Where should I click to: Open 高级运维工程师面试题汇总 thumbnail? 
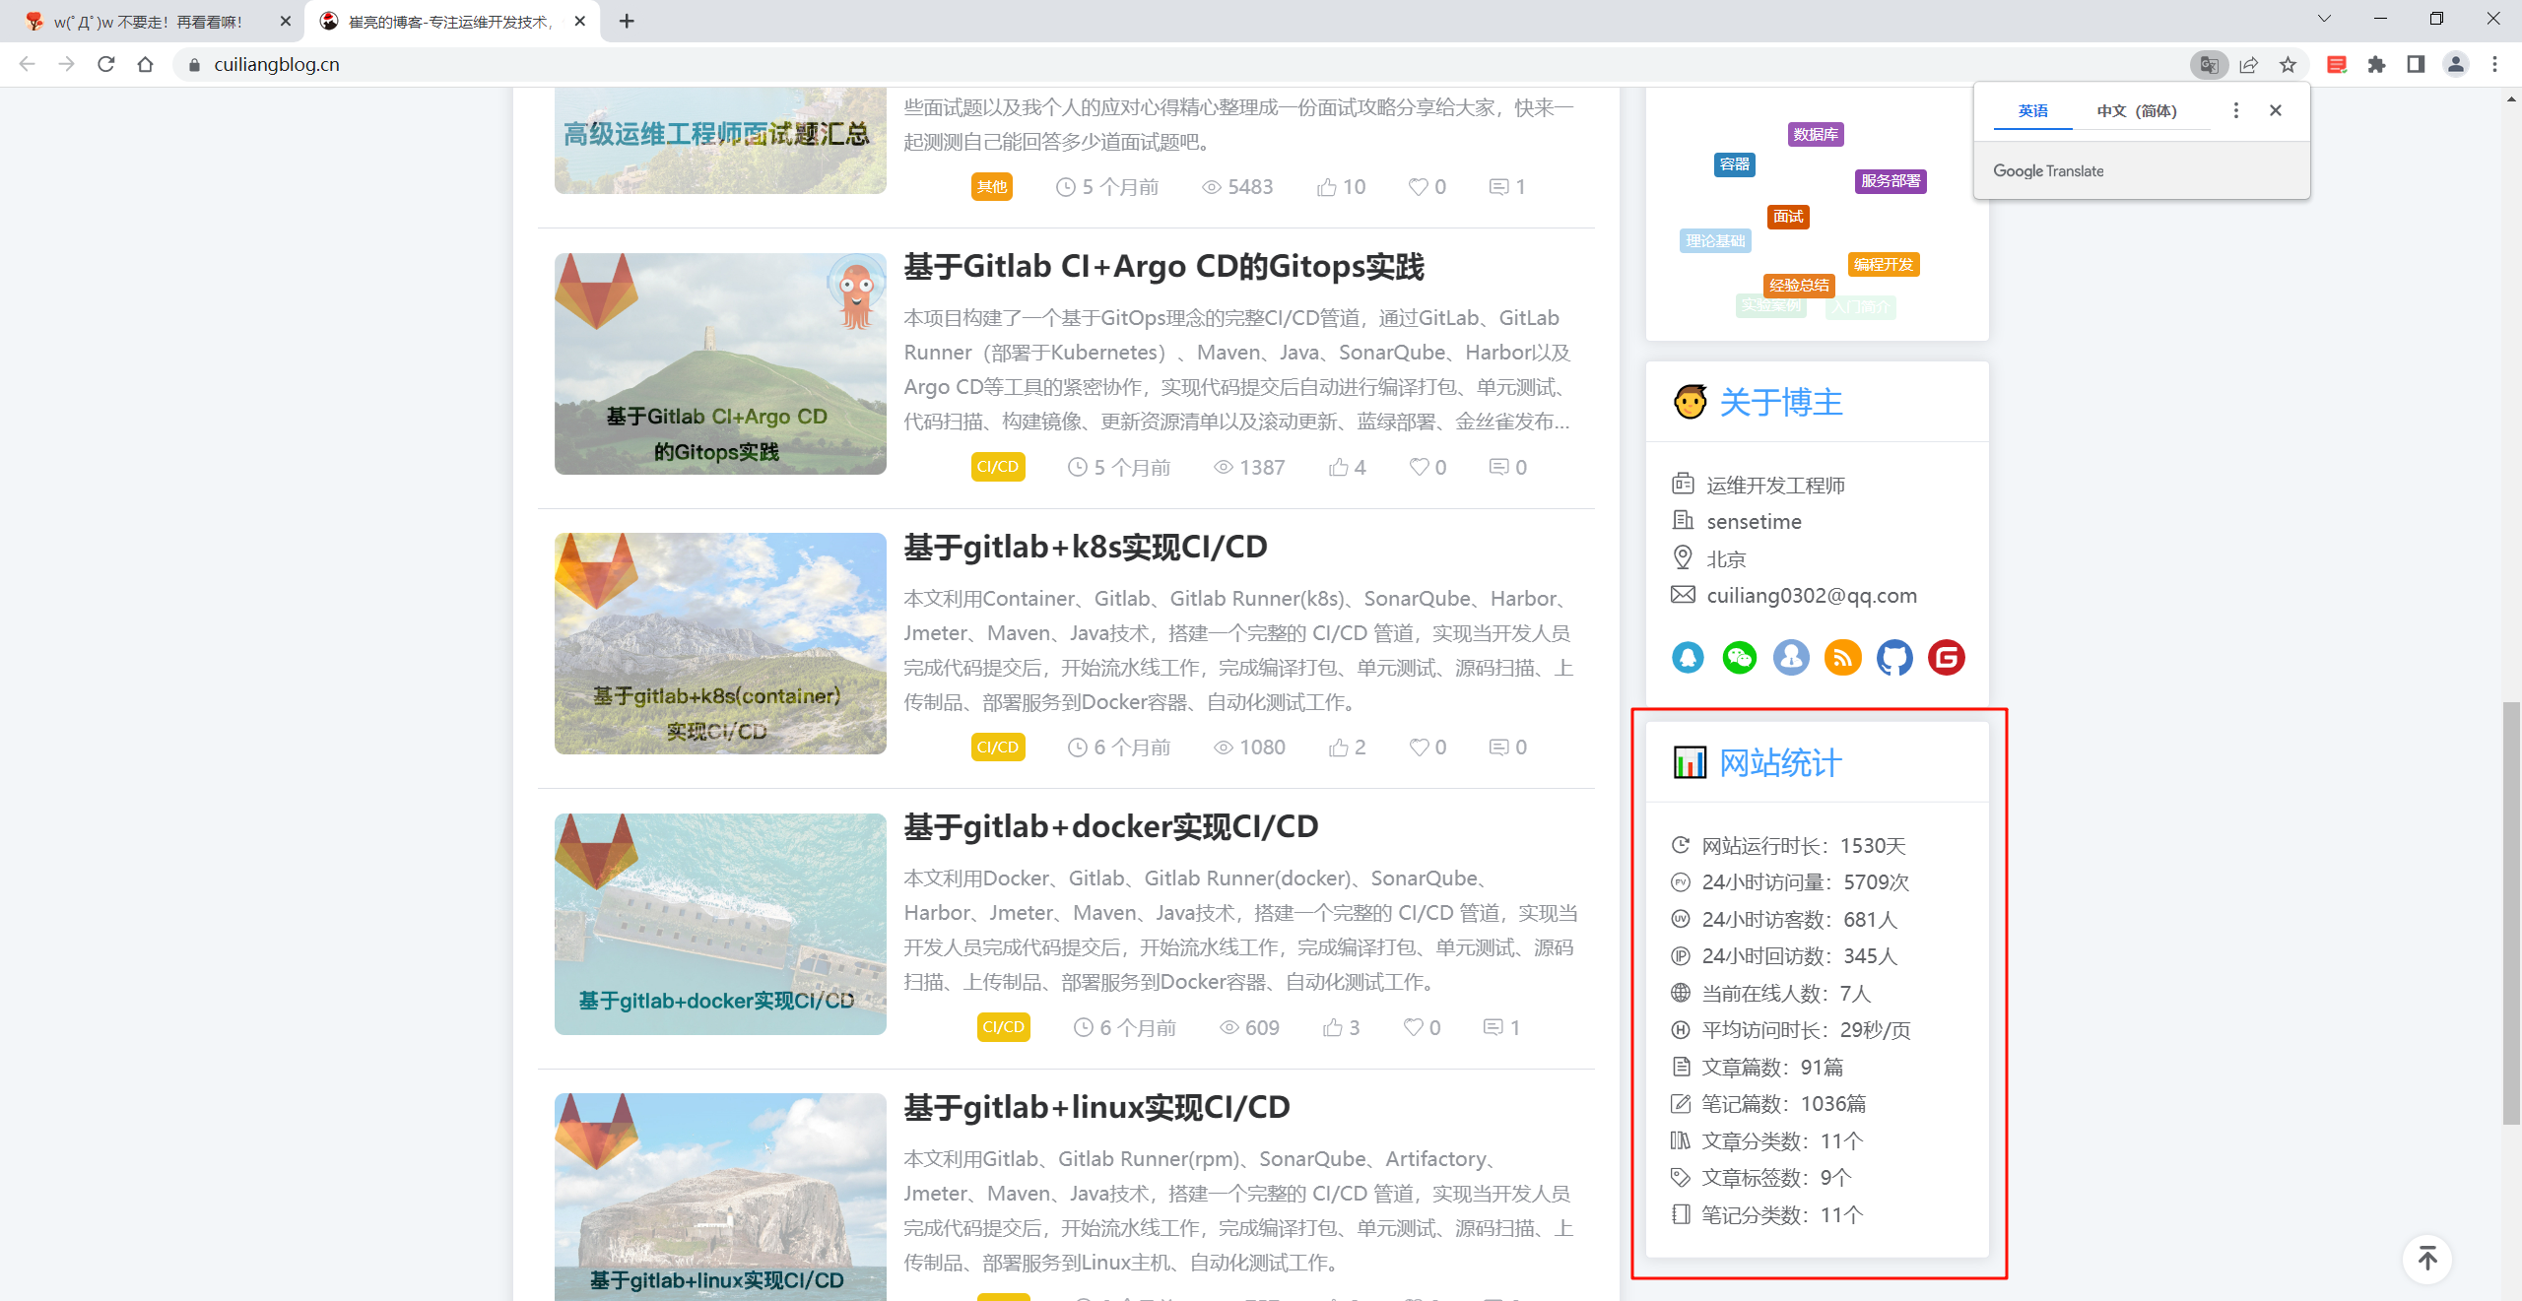(720, 141)
